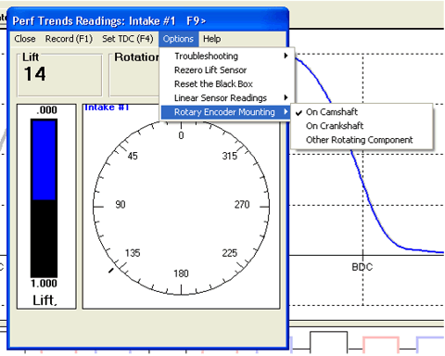Open the Help menu
The image size is (445, 356).
(x=211, y=39)
